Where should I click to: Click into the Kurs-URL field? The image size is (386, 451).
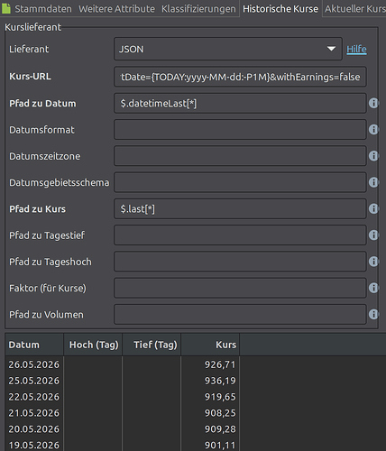click(240, 77)
